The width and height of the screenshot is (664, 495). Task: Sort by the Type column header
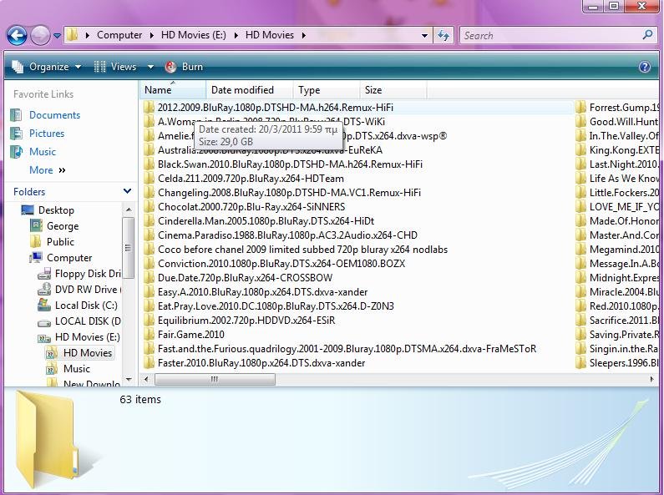click(326, 90)
